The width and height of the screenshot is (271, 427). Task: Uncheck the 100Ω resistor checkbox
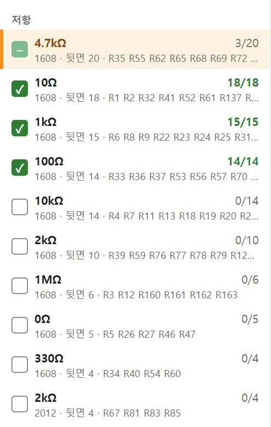click(x=20, y=168)
